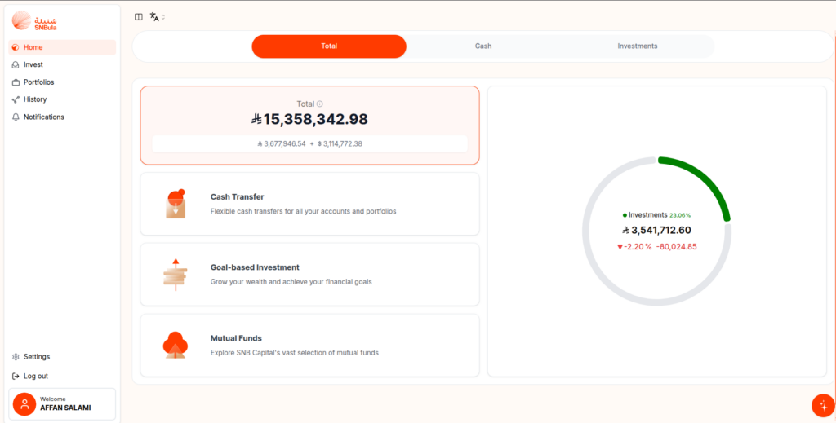Click the Cash Transfer envelope icon
836x423 pixels.
176,204
